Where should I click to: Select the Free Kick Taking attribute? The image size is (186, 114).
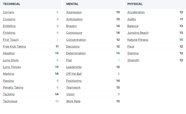[14, 46]
